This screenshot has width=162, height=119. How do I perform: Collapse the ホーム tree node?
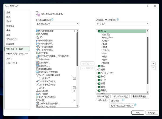[x=97, y=31]
